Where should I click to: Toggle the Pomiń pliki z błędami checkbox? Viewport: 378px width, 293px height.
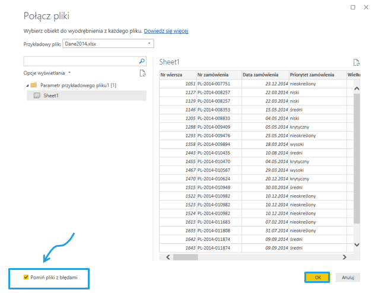[26, 277]
